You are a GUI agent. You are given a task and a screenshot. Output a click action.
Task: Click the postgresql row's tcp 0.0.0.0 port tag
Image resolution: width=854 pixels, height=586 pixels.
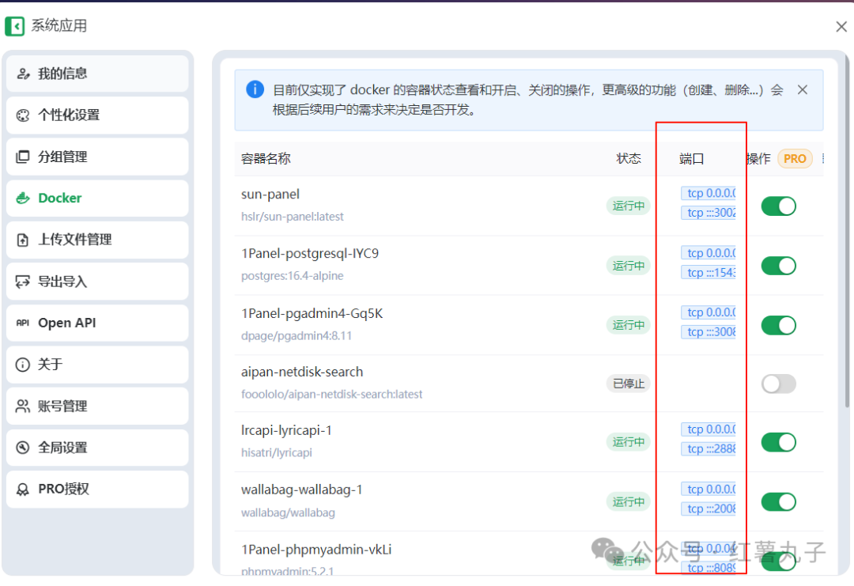pos(708,253)
